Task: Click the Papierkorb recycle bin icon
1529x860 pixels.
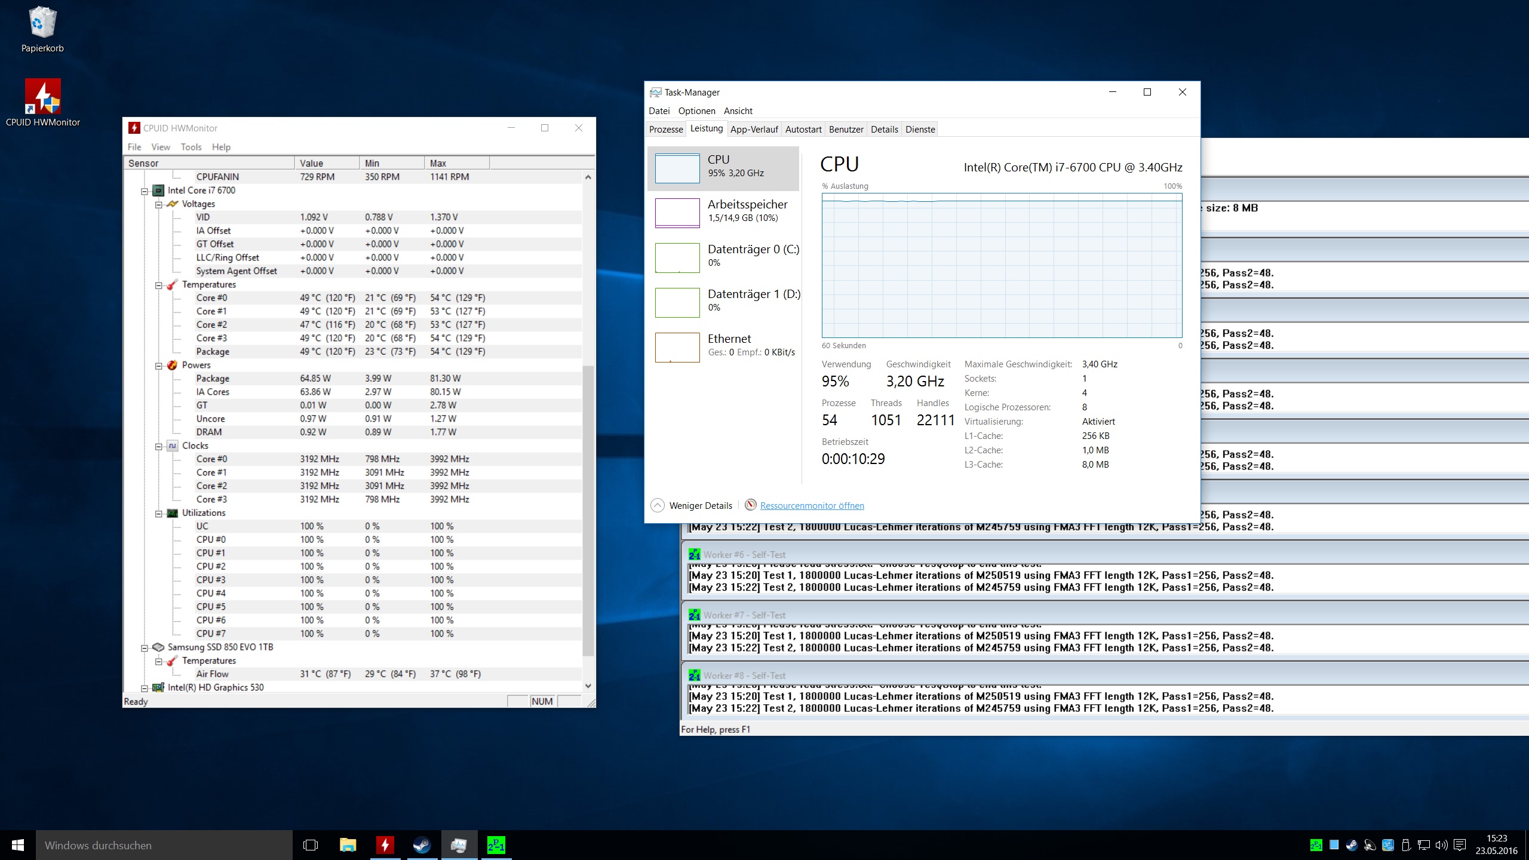Action: 42,24
